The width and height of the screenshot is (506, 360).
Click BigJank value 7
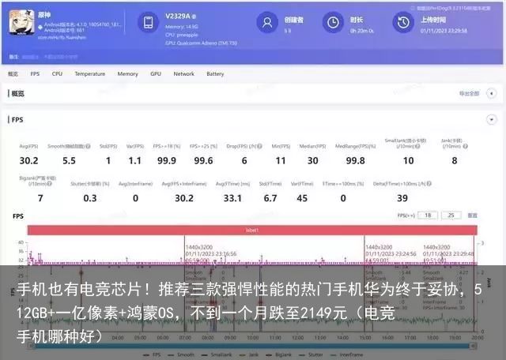pos(40,198)
